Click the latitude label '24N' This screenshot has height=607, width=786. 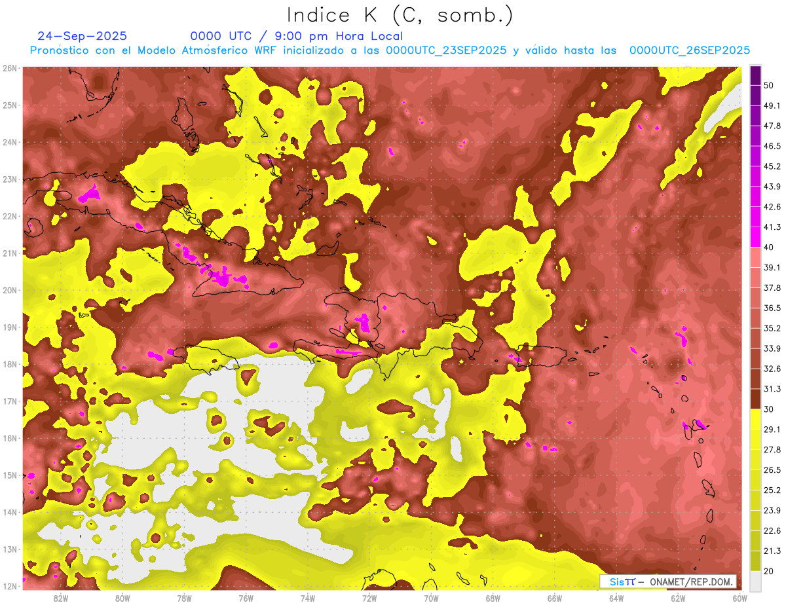(x=10, y=142)
